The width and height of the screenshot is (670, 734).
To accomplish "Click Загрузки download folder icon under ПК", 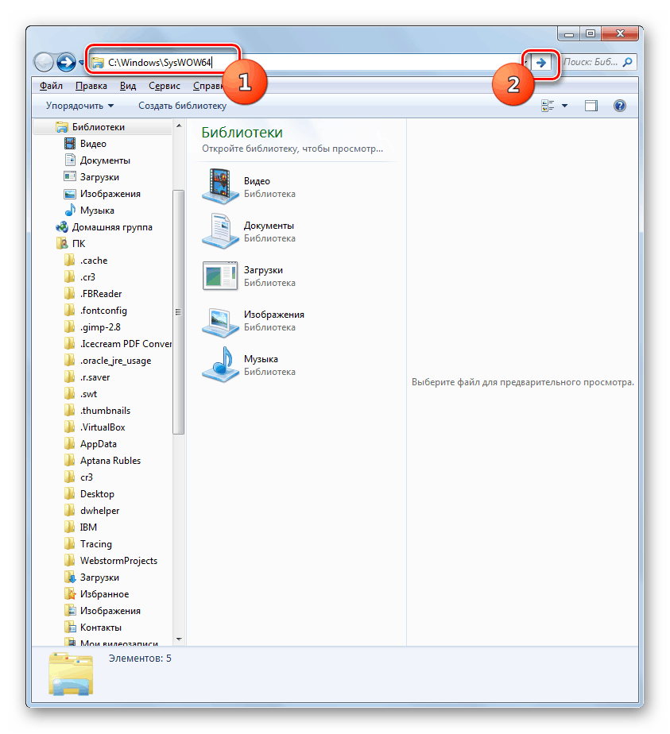I will 69,578.
